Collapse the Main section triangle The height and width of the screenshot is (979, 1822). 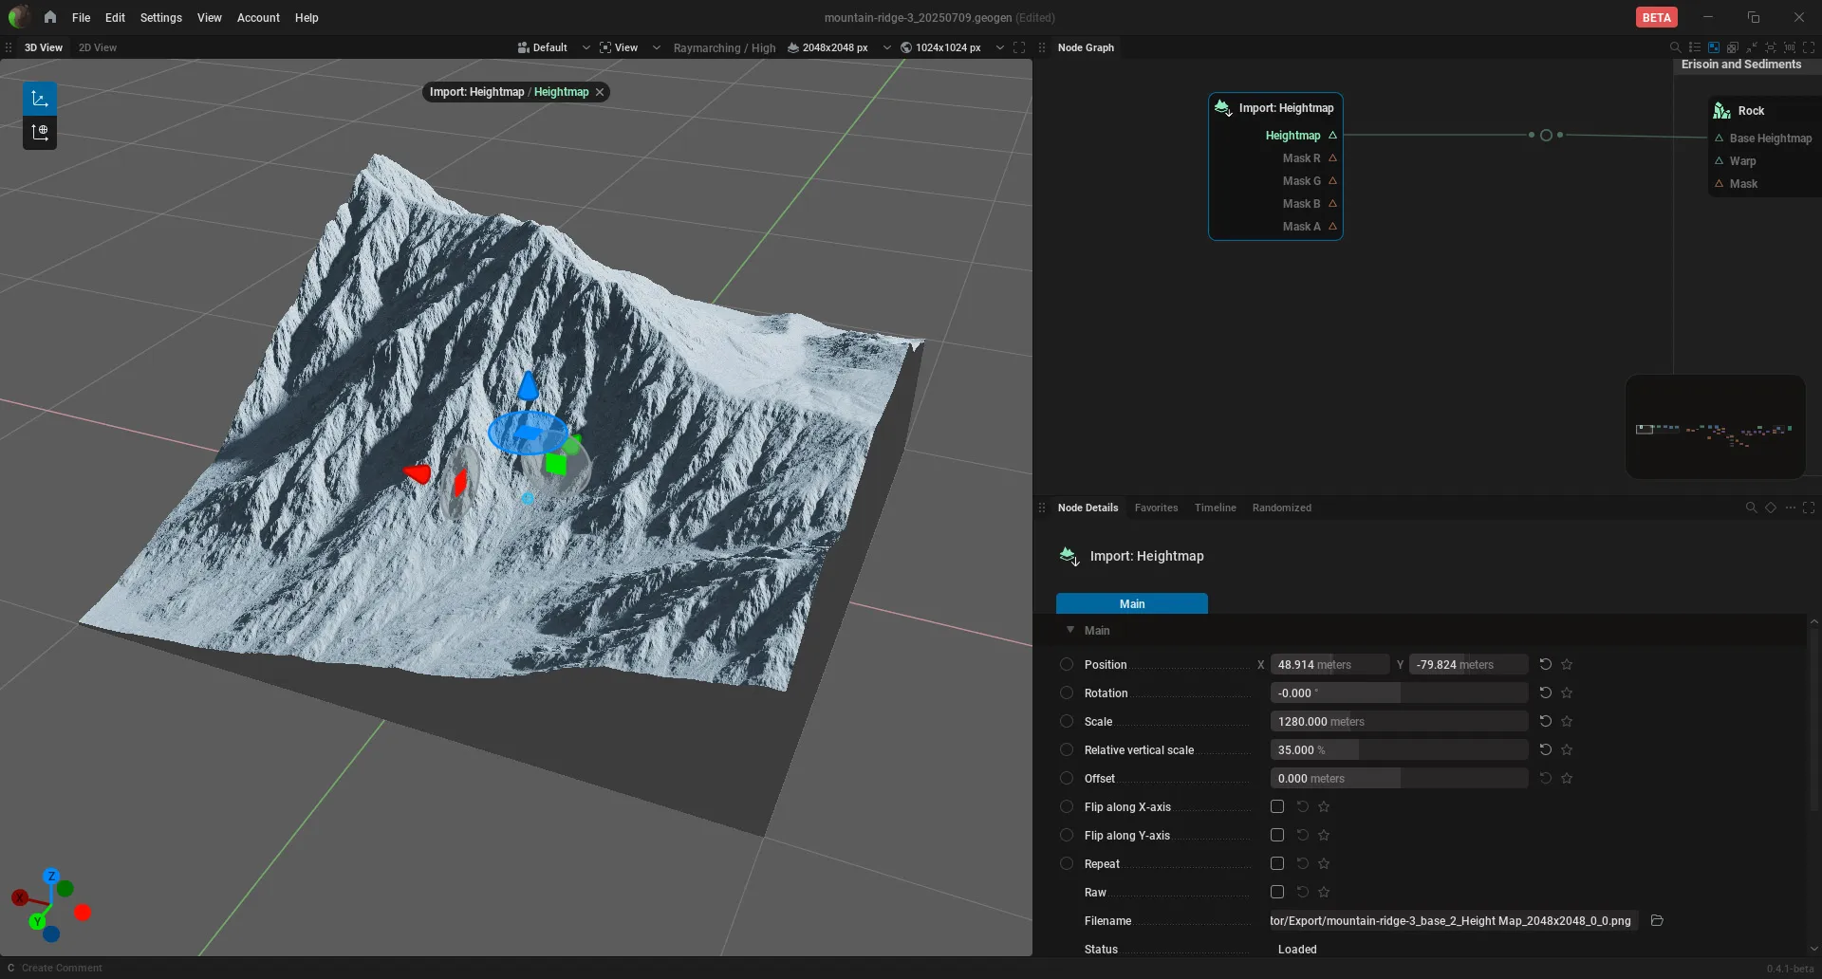point(1069,630)
